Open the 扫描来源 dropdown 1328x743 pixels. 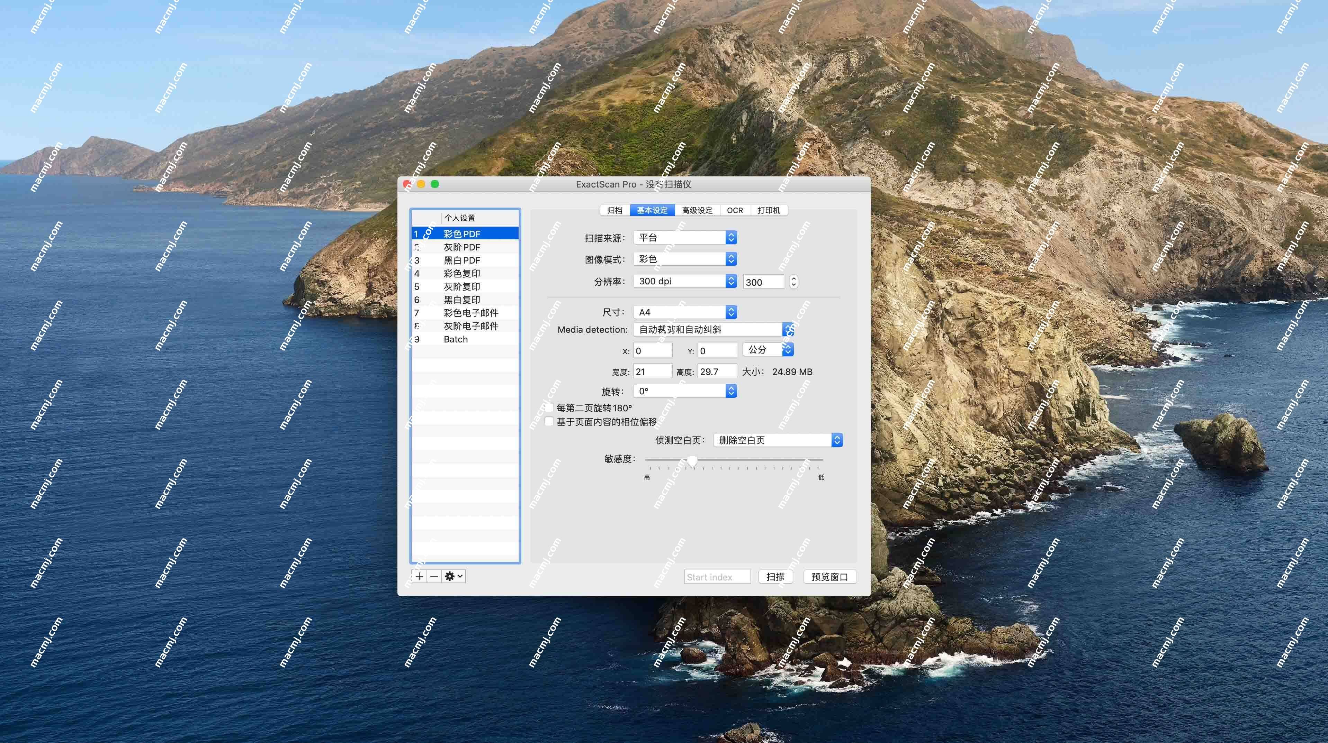(685, 238)
